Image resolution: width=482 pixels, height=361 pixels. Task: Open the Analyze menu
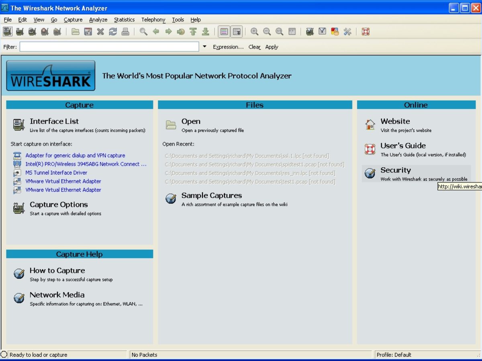[x=98, y=20]
